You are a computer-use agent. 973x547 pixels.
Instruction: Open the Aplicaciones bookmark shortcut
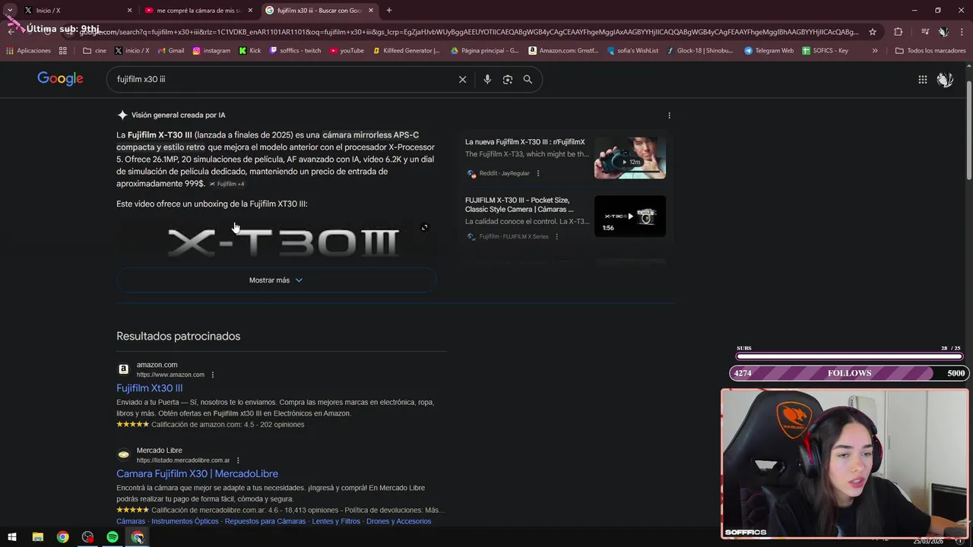(x=28, y=51)
